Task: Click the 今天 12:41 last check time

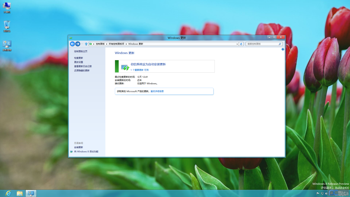Action: coord(142,77)
